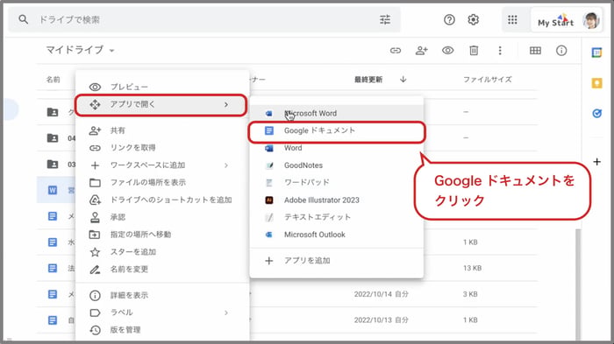Select スターを追加 menu entry

pos(162,252)
